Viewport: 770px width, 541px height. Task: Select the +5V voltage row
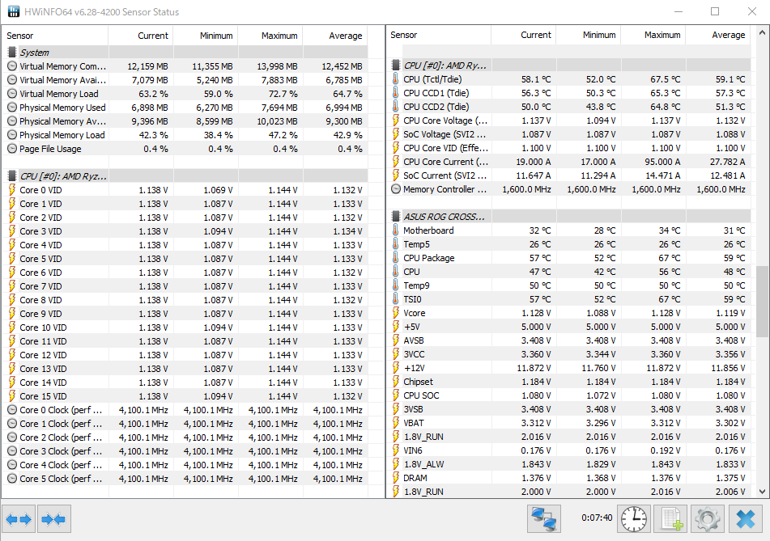pyautogui.click(x=571, y=326)
